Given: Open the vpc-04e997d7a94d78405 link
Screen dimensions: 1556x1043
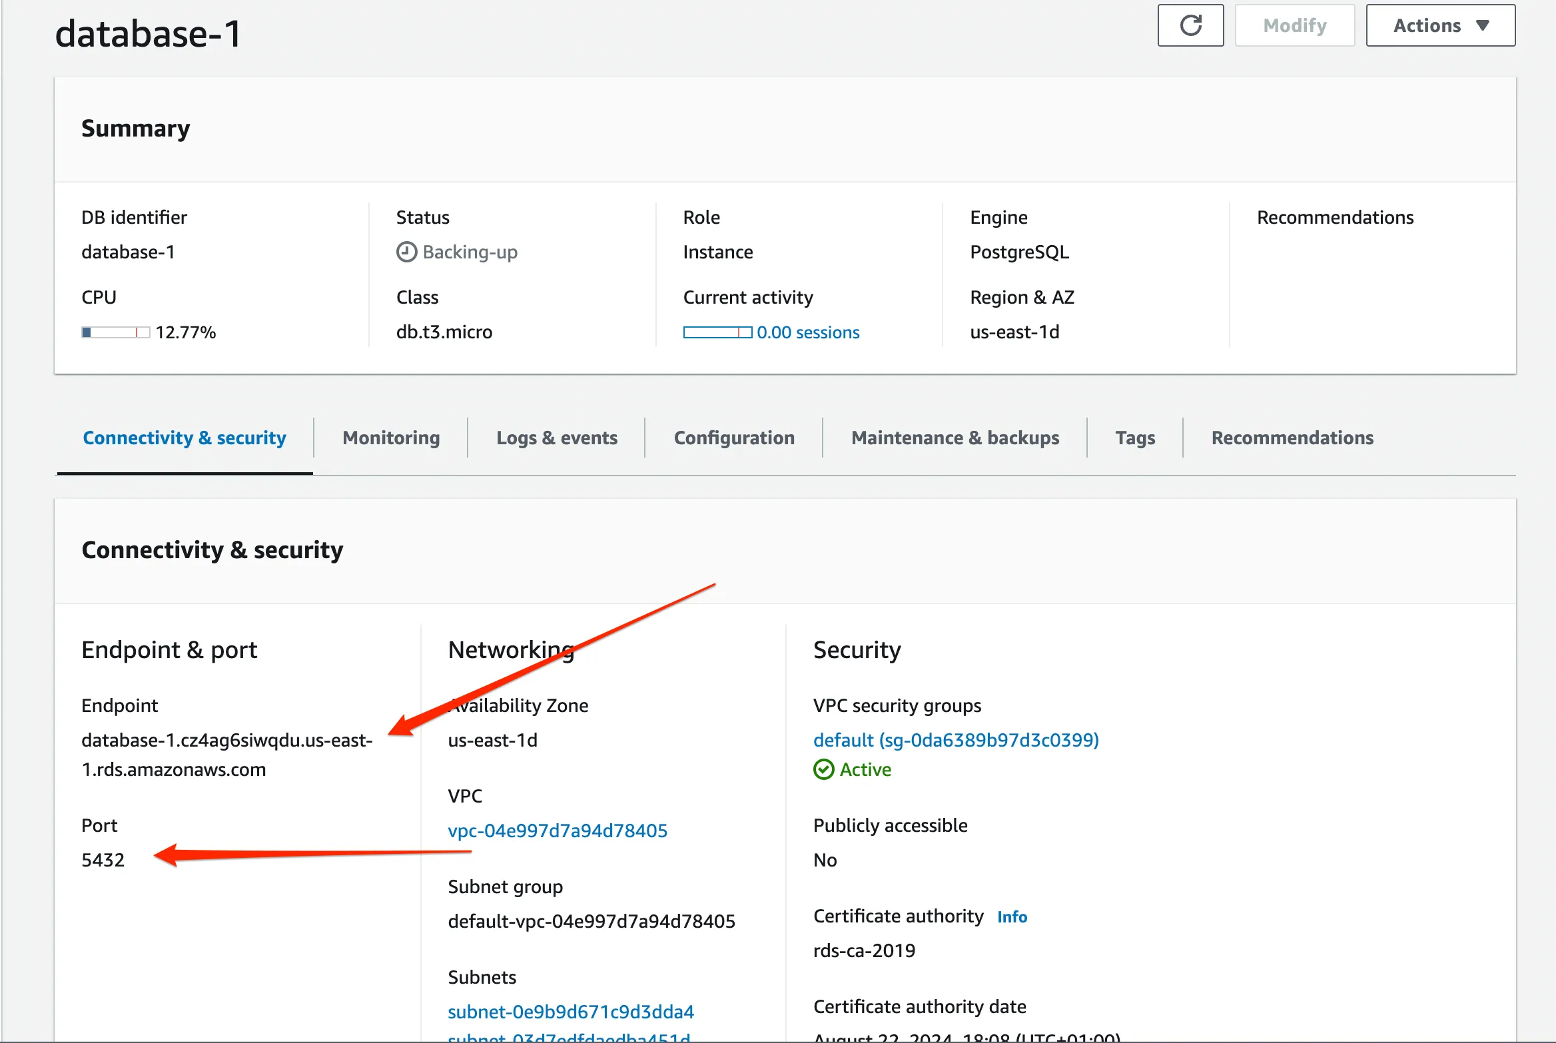Looking at the screenshot, I should [558, 831].
